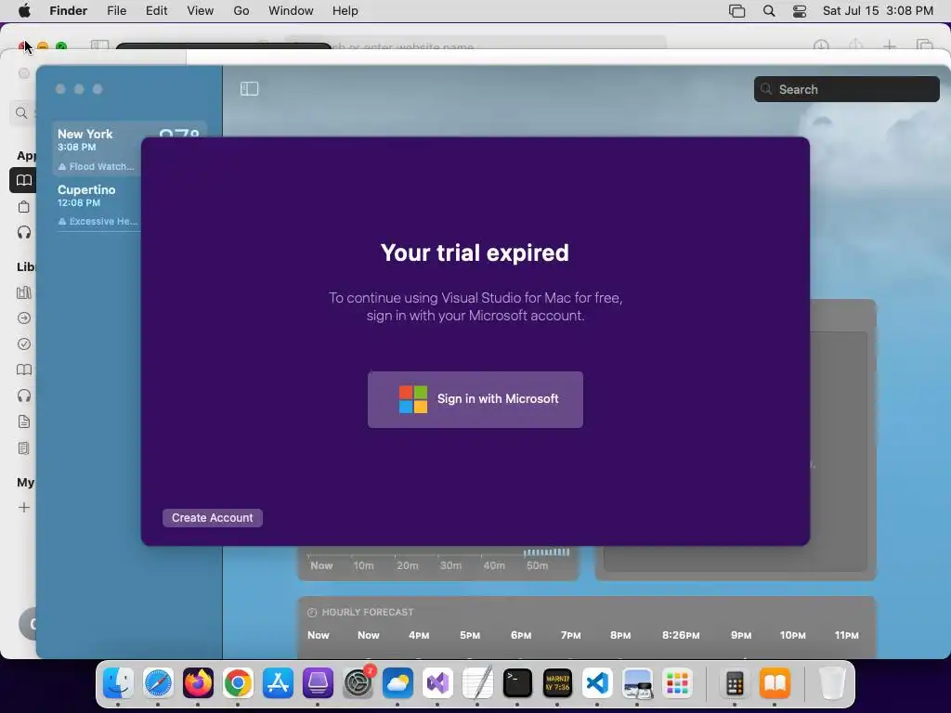Open Want to Read arrow icon

click(x=23, y=318)
